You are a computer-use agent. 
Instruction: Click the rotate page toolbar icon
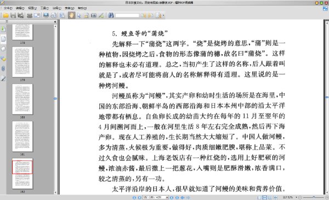tap(54, 15)
